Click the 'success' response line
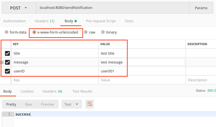Screen dimensions: 216x127 pyautogui.click(x=23, y=114)
